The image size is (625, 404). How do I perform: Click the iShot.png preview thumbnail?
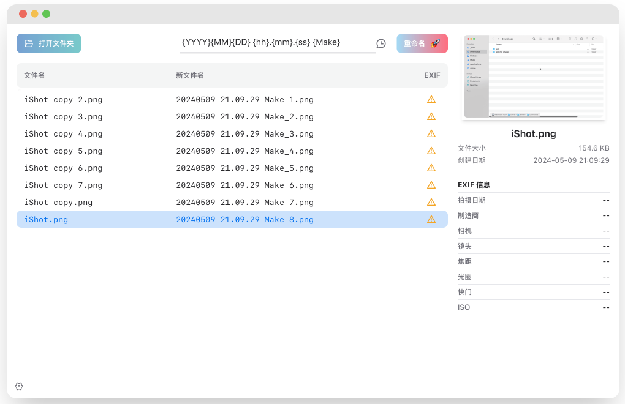534,77
